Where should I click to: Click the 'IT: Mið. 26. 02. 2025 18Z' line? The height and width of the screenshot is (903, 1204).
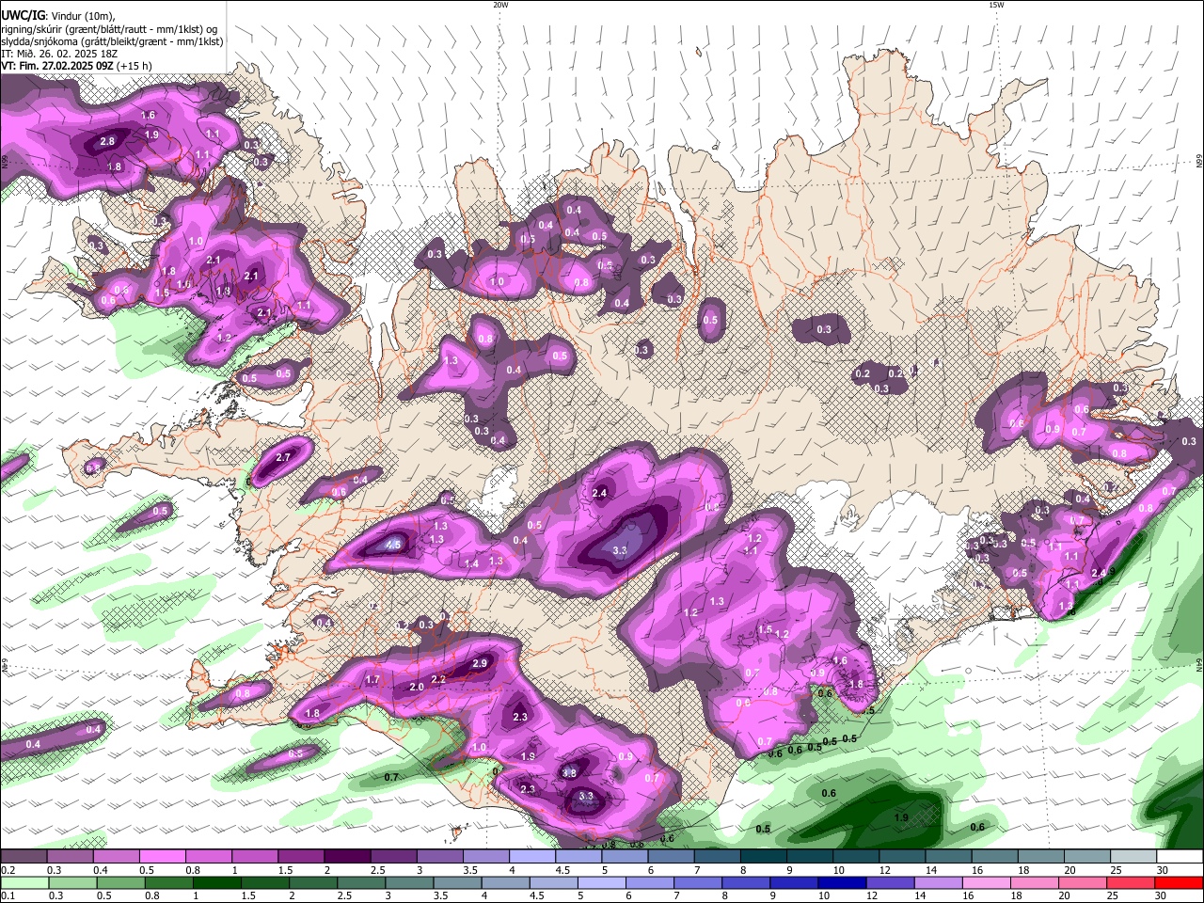(x=58, y=54)
